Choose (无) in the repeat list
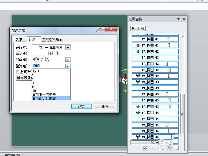Screen dimensions: 208x156 click(x=51, y=71)
